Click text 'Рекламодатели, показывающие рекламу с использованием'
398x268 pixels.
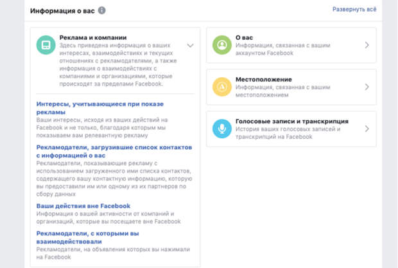pos(97,167)
